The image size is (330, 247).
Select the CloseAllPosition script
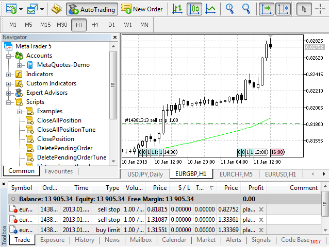pyautogui.click(x=59, y=120)
